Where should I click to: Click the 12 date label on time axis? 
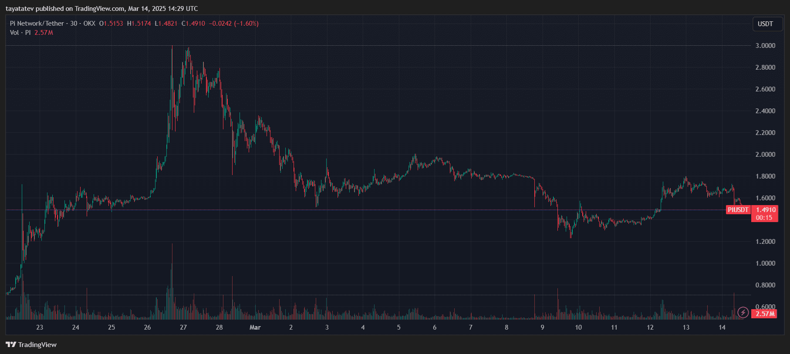tap(650, 327)
